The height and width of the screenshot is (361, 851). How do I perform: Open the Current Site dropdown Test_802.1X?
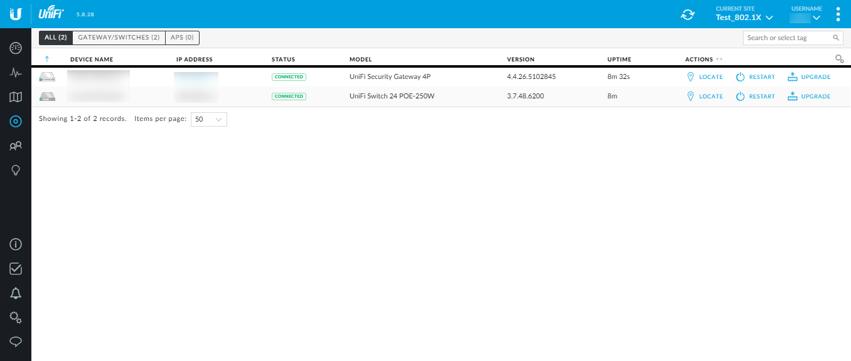click(x=744, y=17)
